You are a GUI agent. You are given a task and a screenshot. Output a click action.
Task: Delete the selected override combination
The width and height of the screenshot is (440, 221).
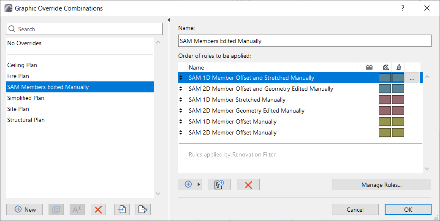[x=98, y=209]
